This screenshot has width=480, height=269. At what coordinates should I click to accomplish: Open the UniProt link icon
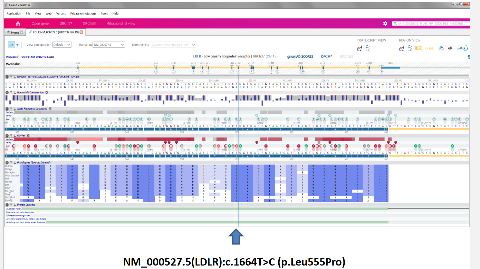coord(462,48)
